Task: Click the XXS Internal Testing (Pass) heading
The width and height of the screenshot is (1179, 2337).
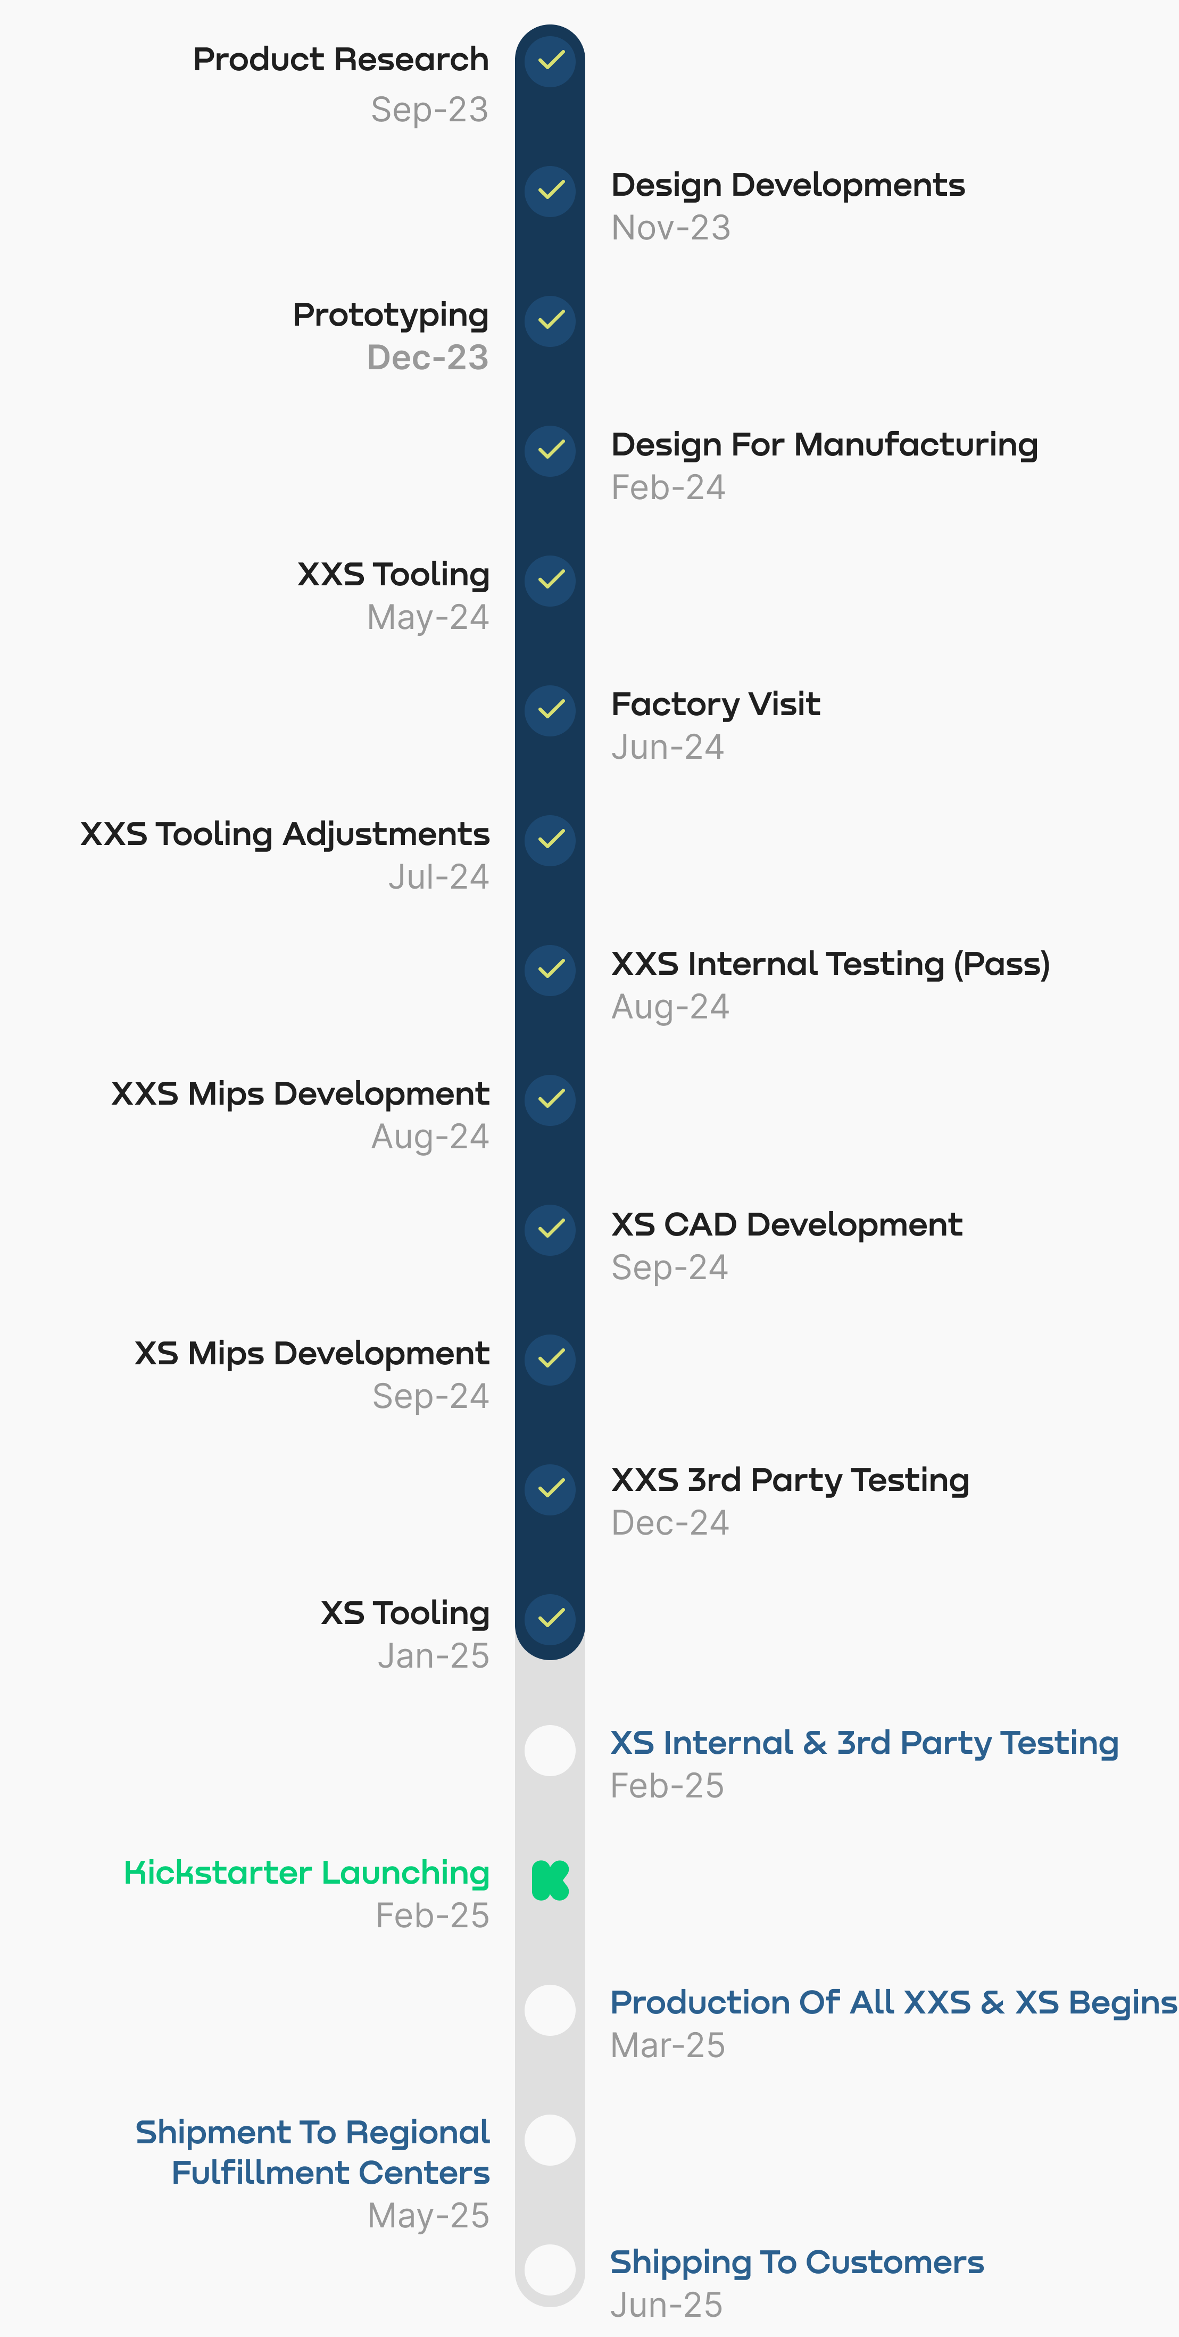Action: point(831,964)
